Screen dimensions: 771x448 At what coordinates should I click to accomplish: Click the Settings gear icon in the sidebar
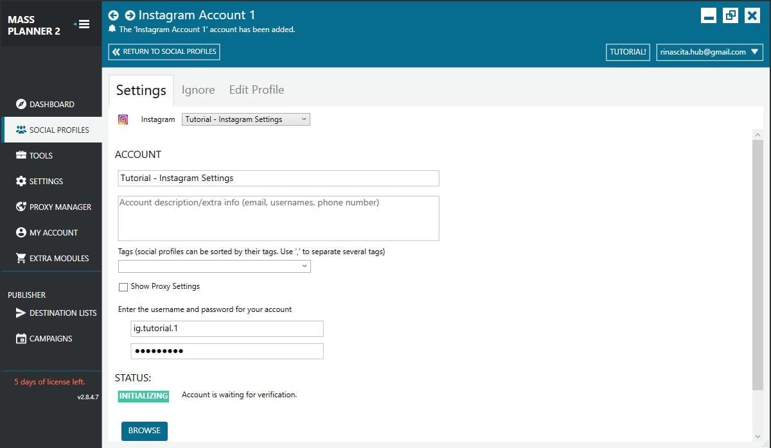tap(21, 181)
